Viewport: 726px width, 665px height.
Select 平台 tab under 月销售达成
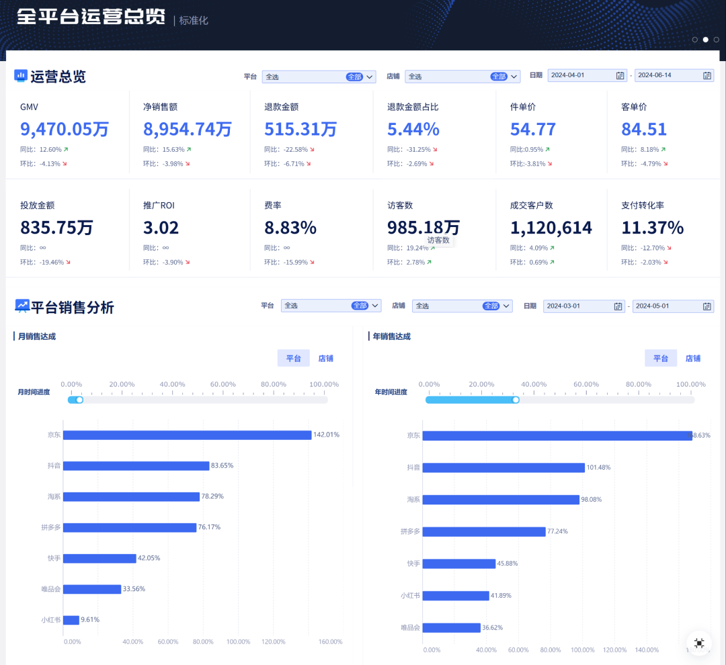[x=294, y=358]
